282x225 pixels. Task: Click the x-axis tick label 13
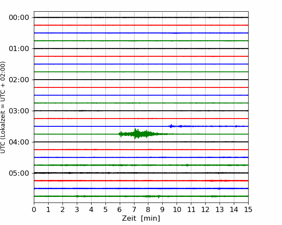tap(220, 209)
